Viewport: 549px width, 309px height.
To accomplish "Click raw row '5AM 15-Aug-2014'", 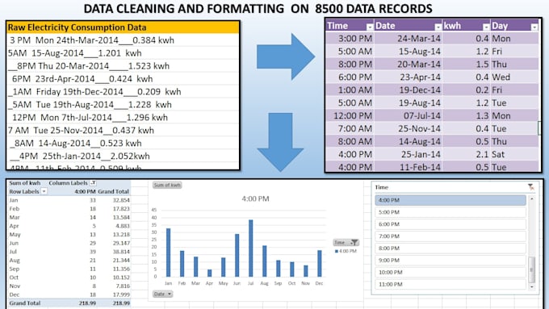I will pyautogui.click(x=123, y=53).
